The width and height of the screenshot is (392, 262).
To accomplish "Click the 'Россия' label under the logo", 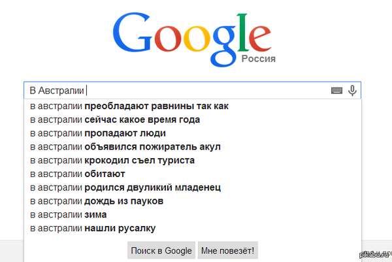I will (258, 59).
